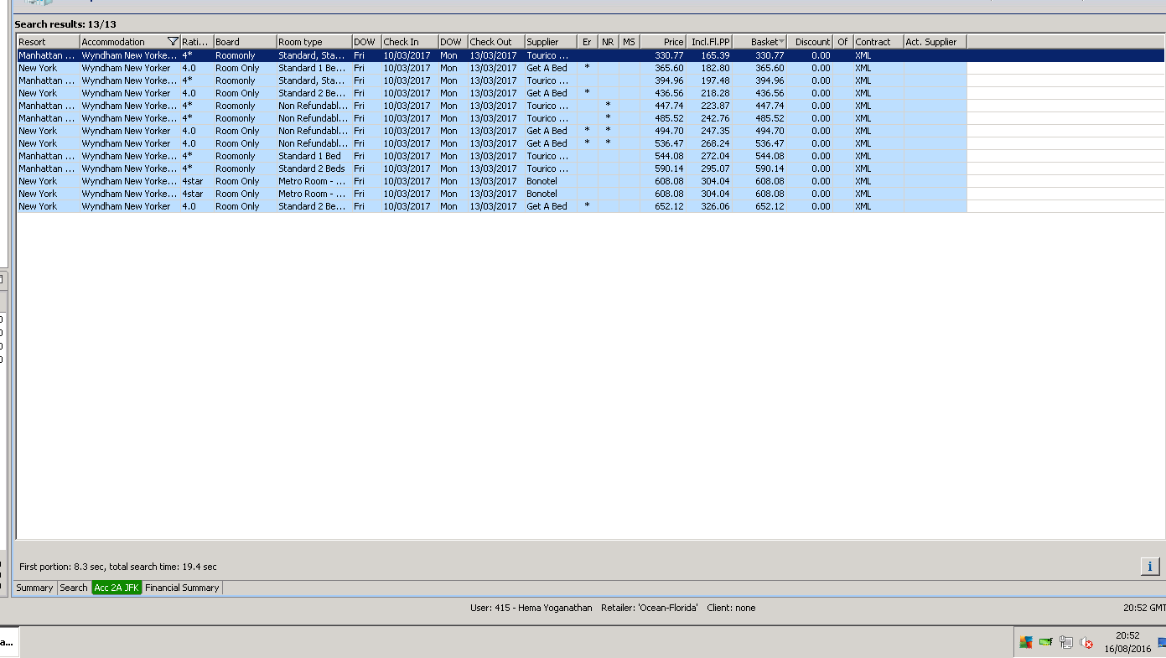
Task: Select the Incl.Fl.PP value 223.87
Action: point(715,106)
